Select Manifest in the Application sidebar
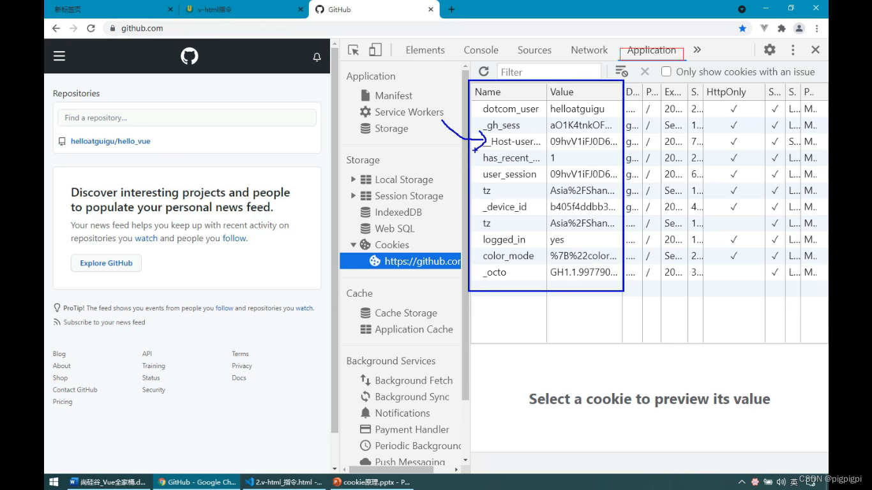This screenshot has height=490, width=872. pos(393,95)
